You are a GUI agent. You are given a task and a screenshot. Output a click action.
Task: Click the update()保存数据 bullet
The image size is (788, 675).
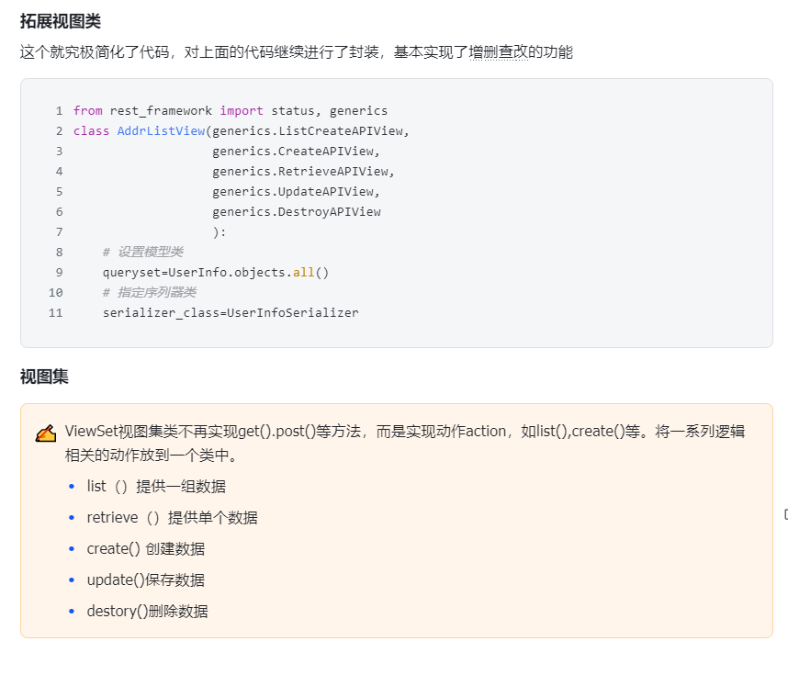[x=146, y=580]
